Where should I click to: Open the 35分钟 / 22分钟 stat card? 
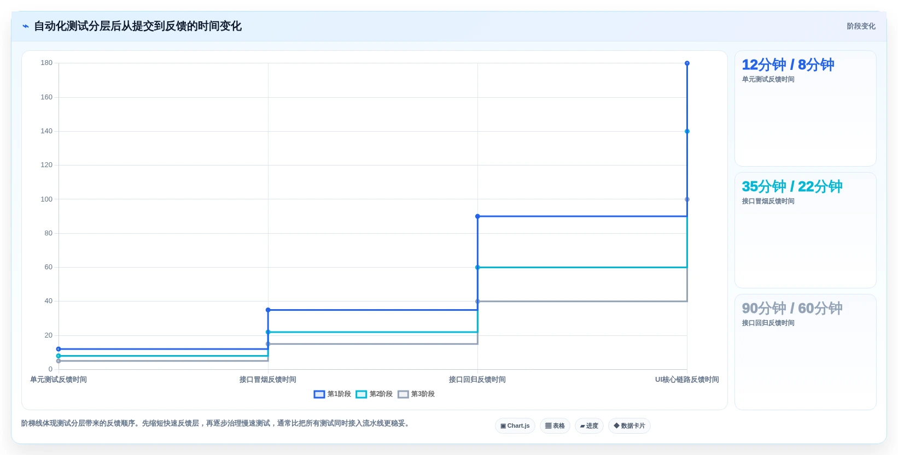pos(806,231)
